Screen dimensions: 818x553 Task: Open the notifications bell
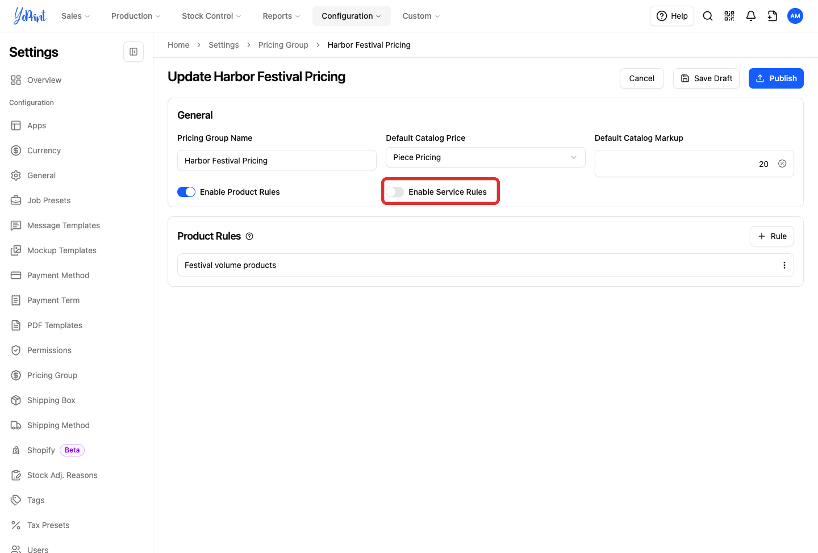tap(751, 16)
